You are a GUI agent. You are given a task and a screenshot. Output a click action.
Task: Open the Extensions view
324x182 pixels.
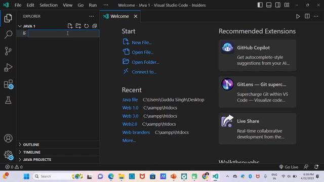click(x=9, y=84)
